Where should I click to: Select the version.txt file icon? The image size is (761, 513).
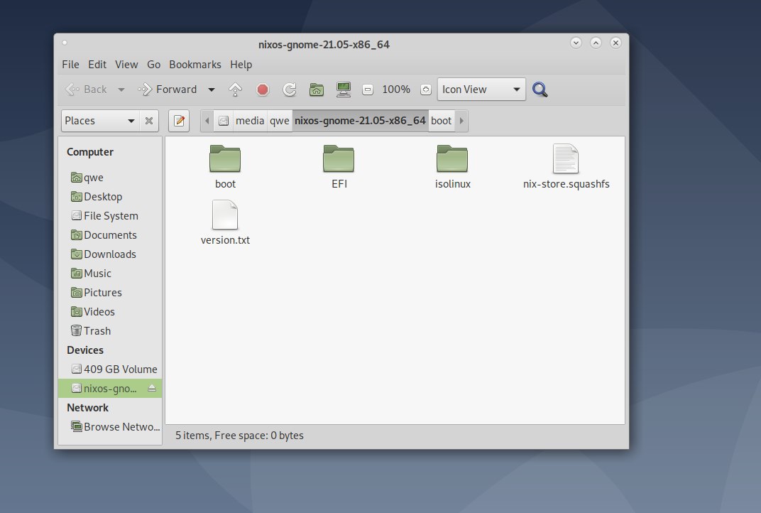[225, 215]
